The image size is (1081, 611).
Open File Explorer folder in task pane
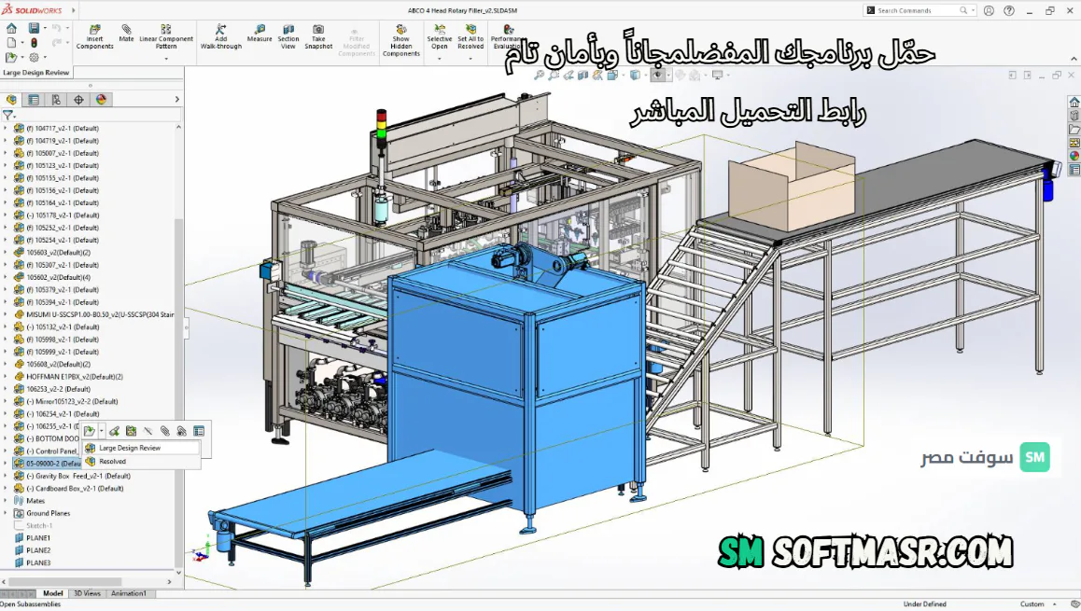pyautogui.click(x=1074, y=130)
